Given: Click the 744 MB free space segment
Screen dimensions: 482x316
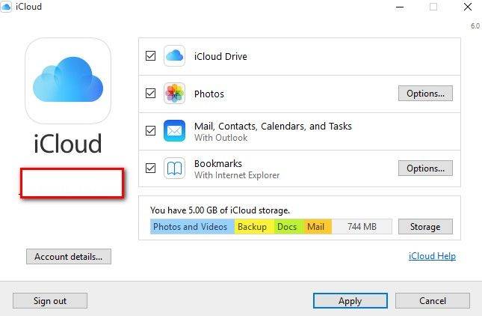Looking at the screenshot, I should [362, 227].
